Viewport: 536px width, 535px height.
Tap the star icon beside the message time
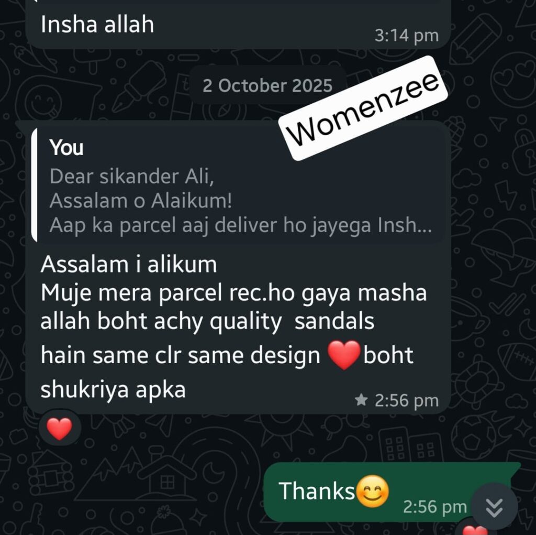(x=361, y=399)
